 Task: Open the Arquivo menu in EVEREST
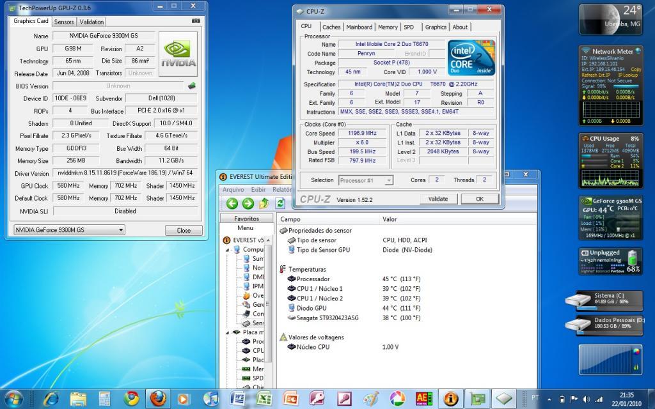click(x=233, y=189)
